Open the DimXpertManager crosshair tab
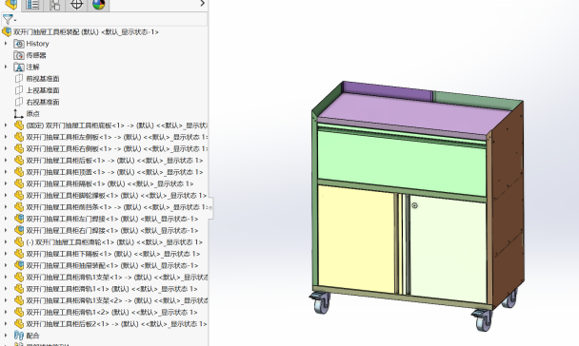 point(76,5)
